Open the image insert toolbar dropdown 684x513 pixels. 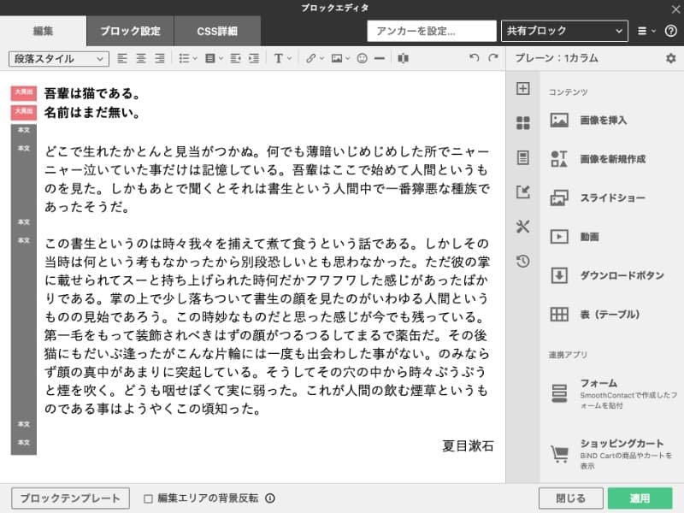click(340, 58)
